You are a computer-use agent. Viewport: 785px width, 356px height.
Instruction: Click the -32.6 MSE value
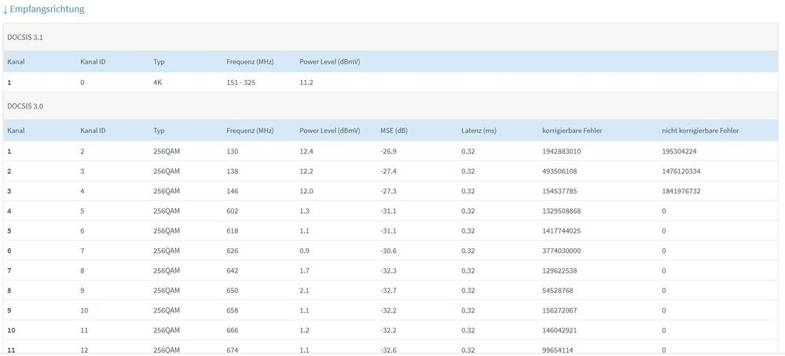pyautogui.click(x=388, y=350)
